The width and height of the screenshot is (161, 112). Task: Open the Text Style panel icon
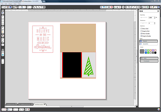[x=123, y=7]
